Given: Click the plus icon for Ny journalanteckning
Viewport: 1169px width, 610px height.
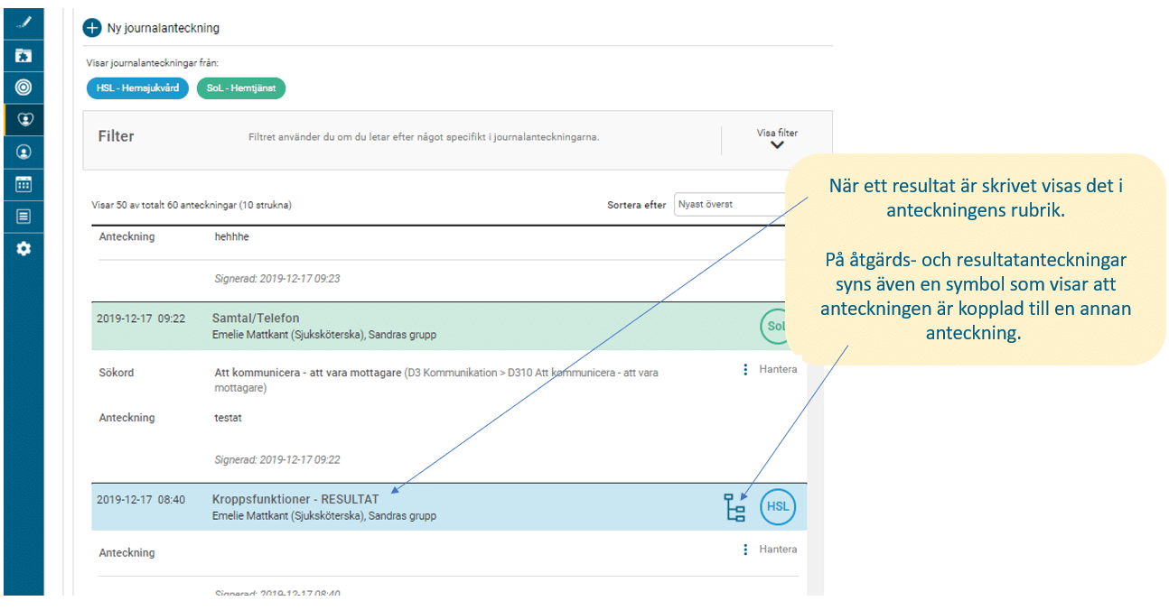Looking at the screenshot, I should pyautogui.click(x=92, y=28).
